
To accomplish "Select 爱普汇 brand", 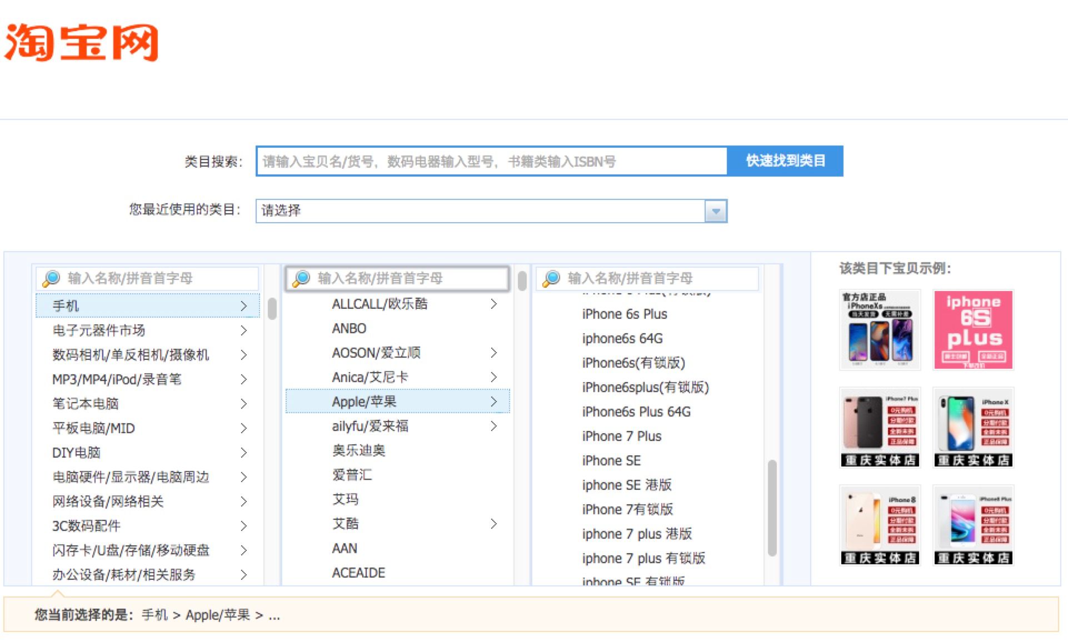I will [398, 475].
